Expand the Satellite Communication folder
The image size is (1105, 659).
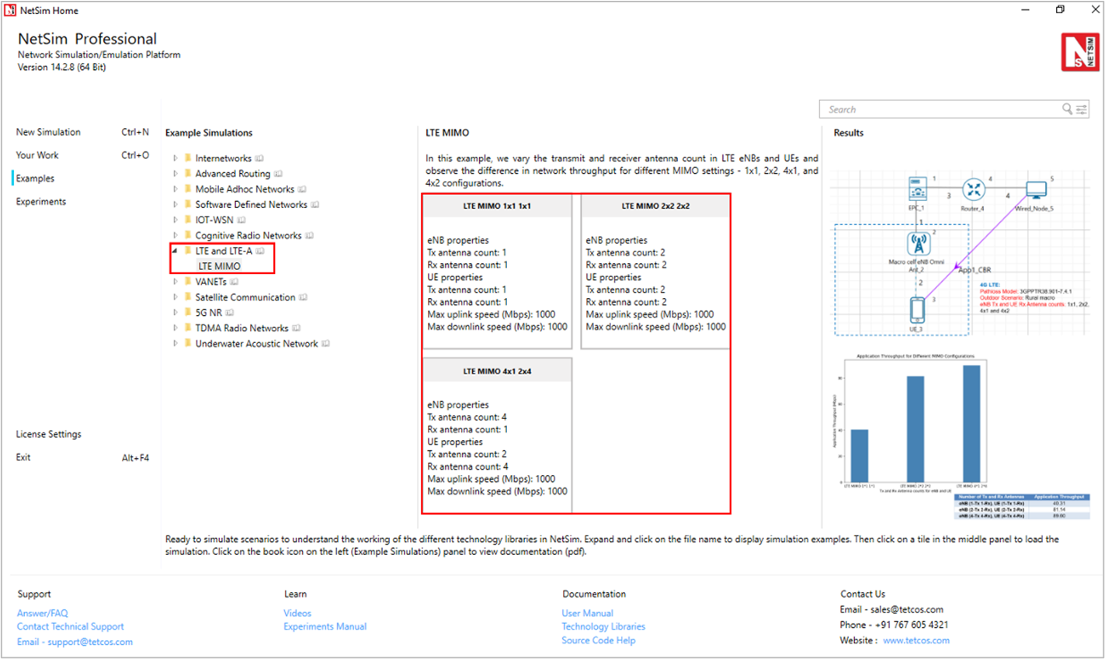coord(175,297)
